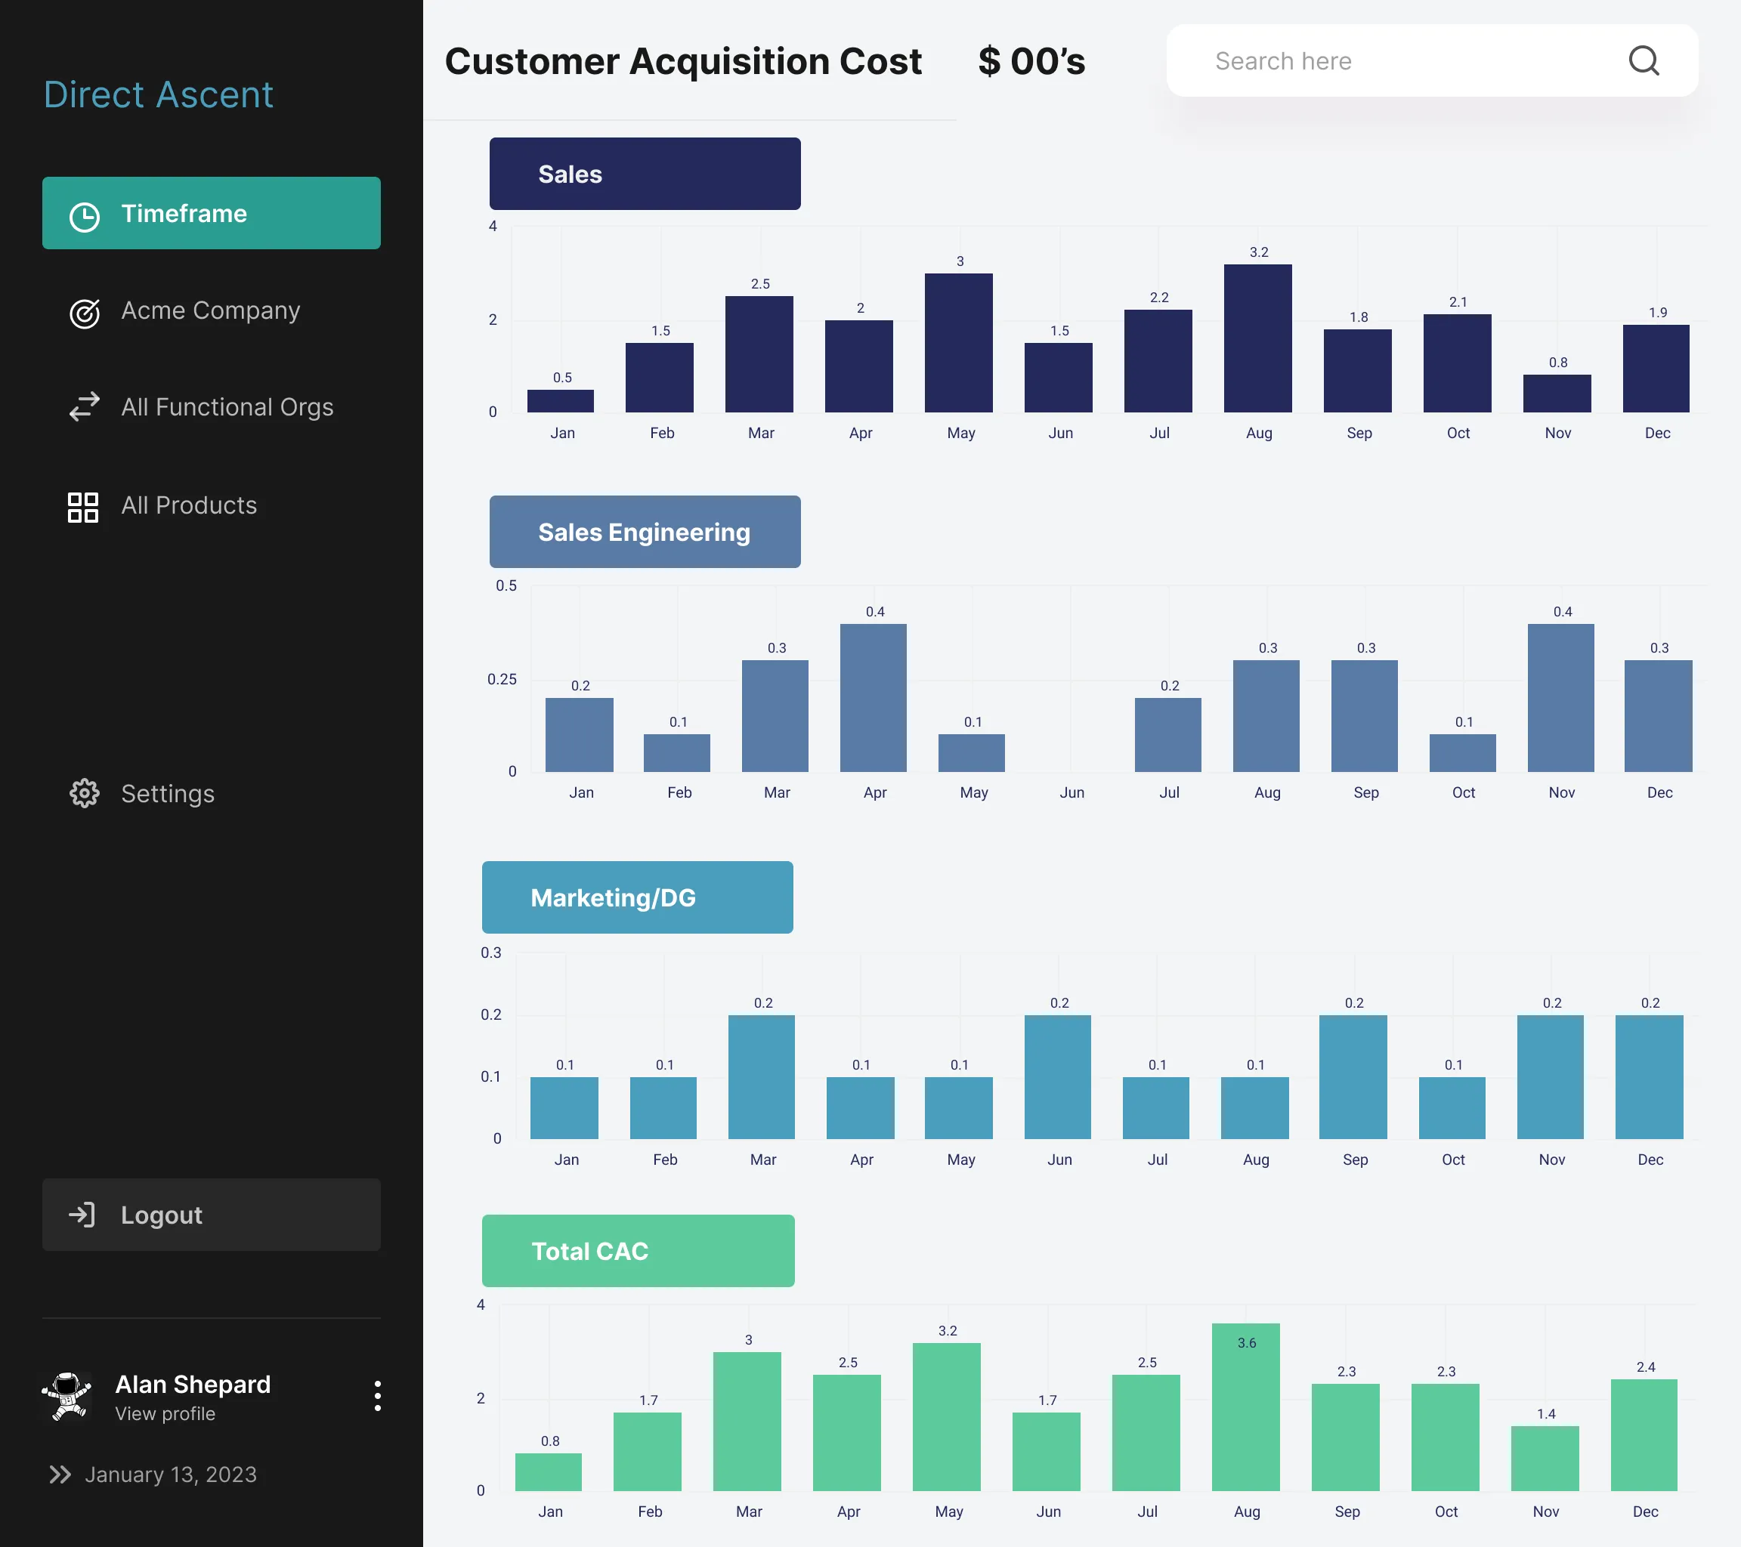Click the Direct Ascent logo text
This screenshot has width=1741, height=1547.
pos(159,94)
